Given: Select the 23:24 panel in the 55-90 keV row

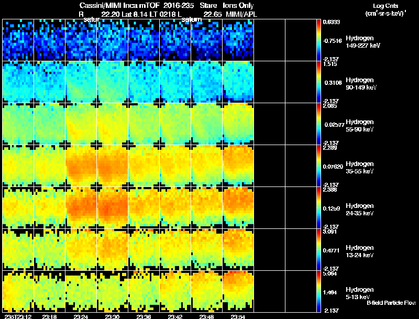Looking at the screenshot, I should click(81, 124).
